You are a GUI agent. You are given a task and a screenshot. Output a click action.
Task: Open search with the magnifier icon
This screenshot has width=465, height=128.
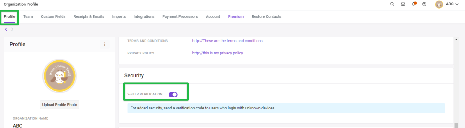tap(392, 4)
